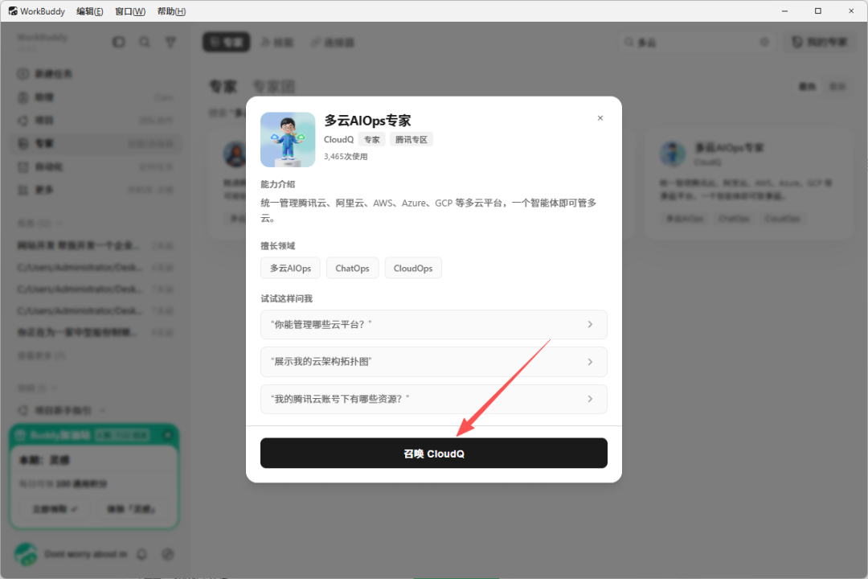
Task: Click the 我的专家 button
Action: click(820, 42)
